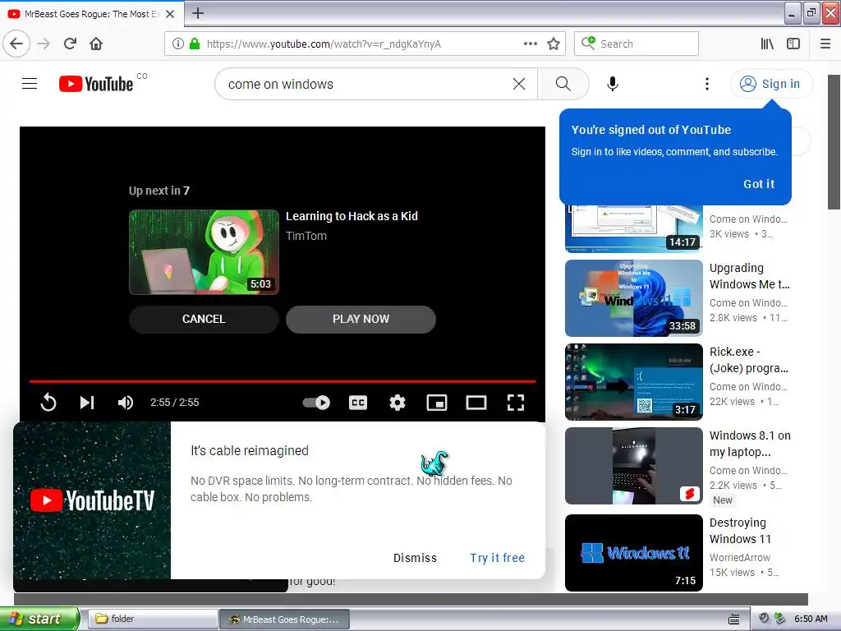
Task: Click the 6:50 AM system clock
Action: 811,619
